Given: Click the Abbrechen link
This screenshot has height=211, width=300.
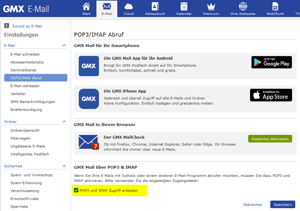Looking at the screenshot, I should [x=253, y=205].
